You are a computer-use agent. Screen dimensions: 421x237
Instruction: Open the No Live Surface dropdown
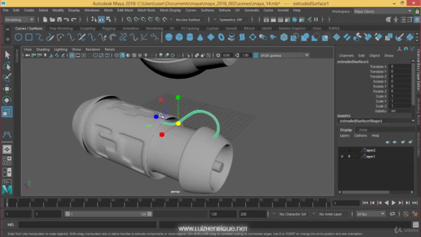190,20
